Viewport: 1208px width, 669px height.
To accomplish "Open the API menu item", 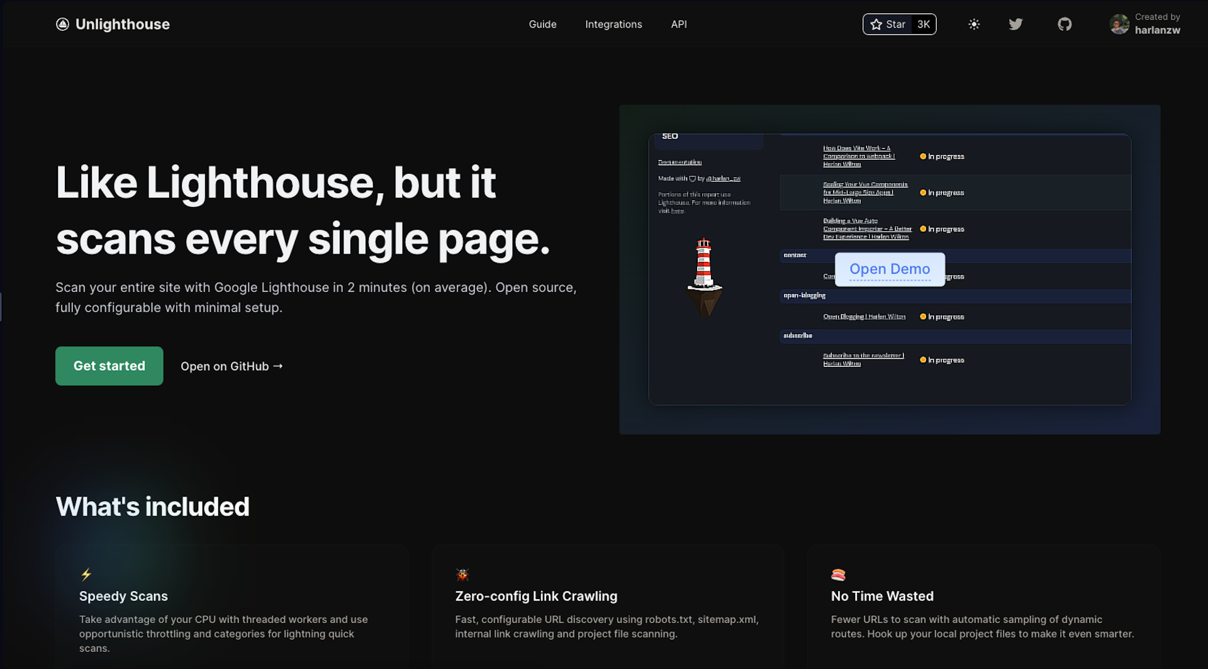I will coord(679,24).
